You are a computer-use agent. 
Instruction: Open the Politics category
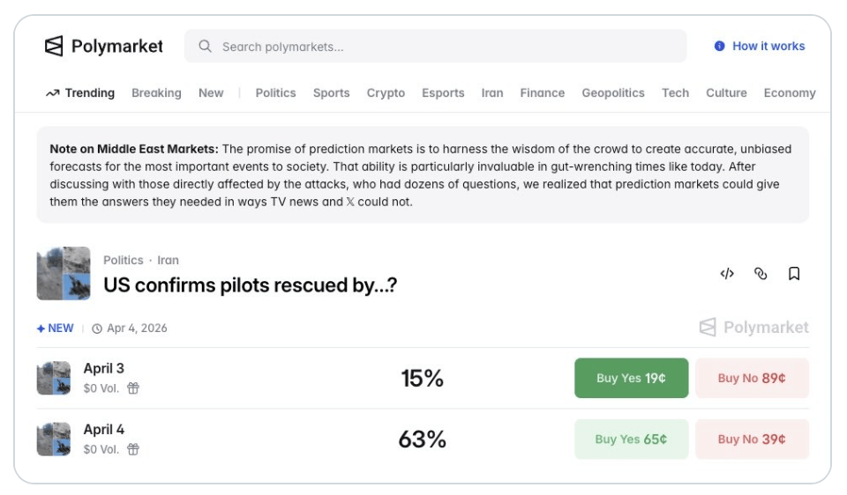[x=275, y=92]
